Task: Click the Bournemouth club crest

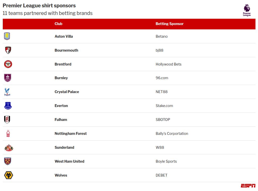Action: click(8, 50)
